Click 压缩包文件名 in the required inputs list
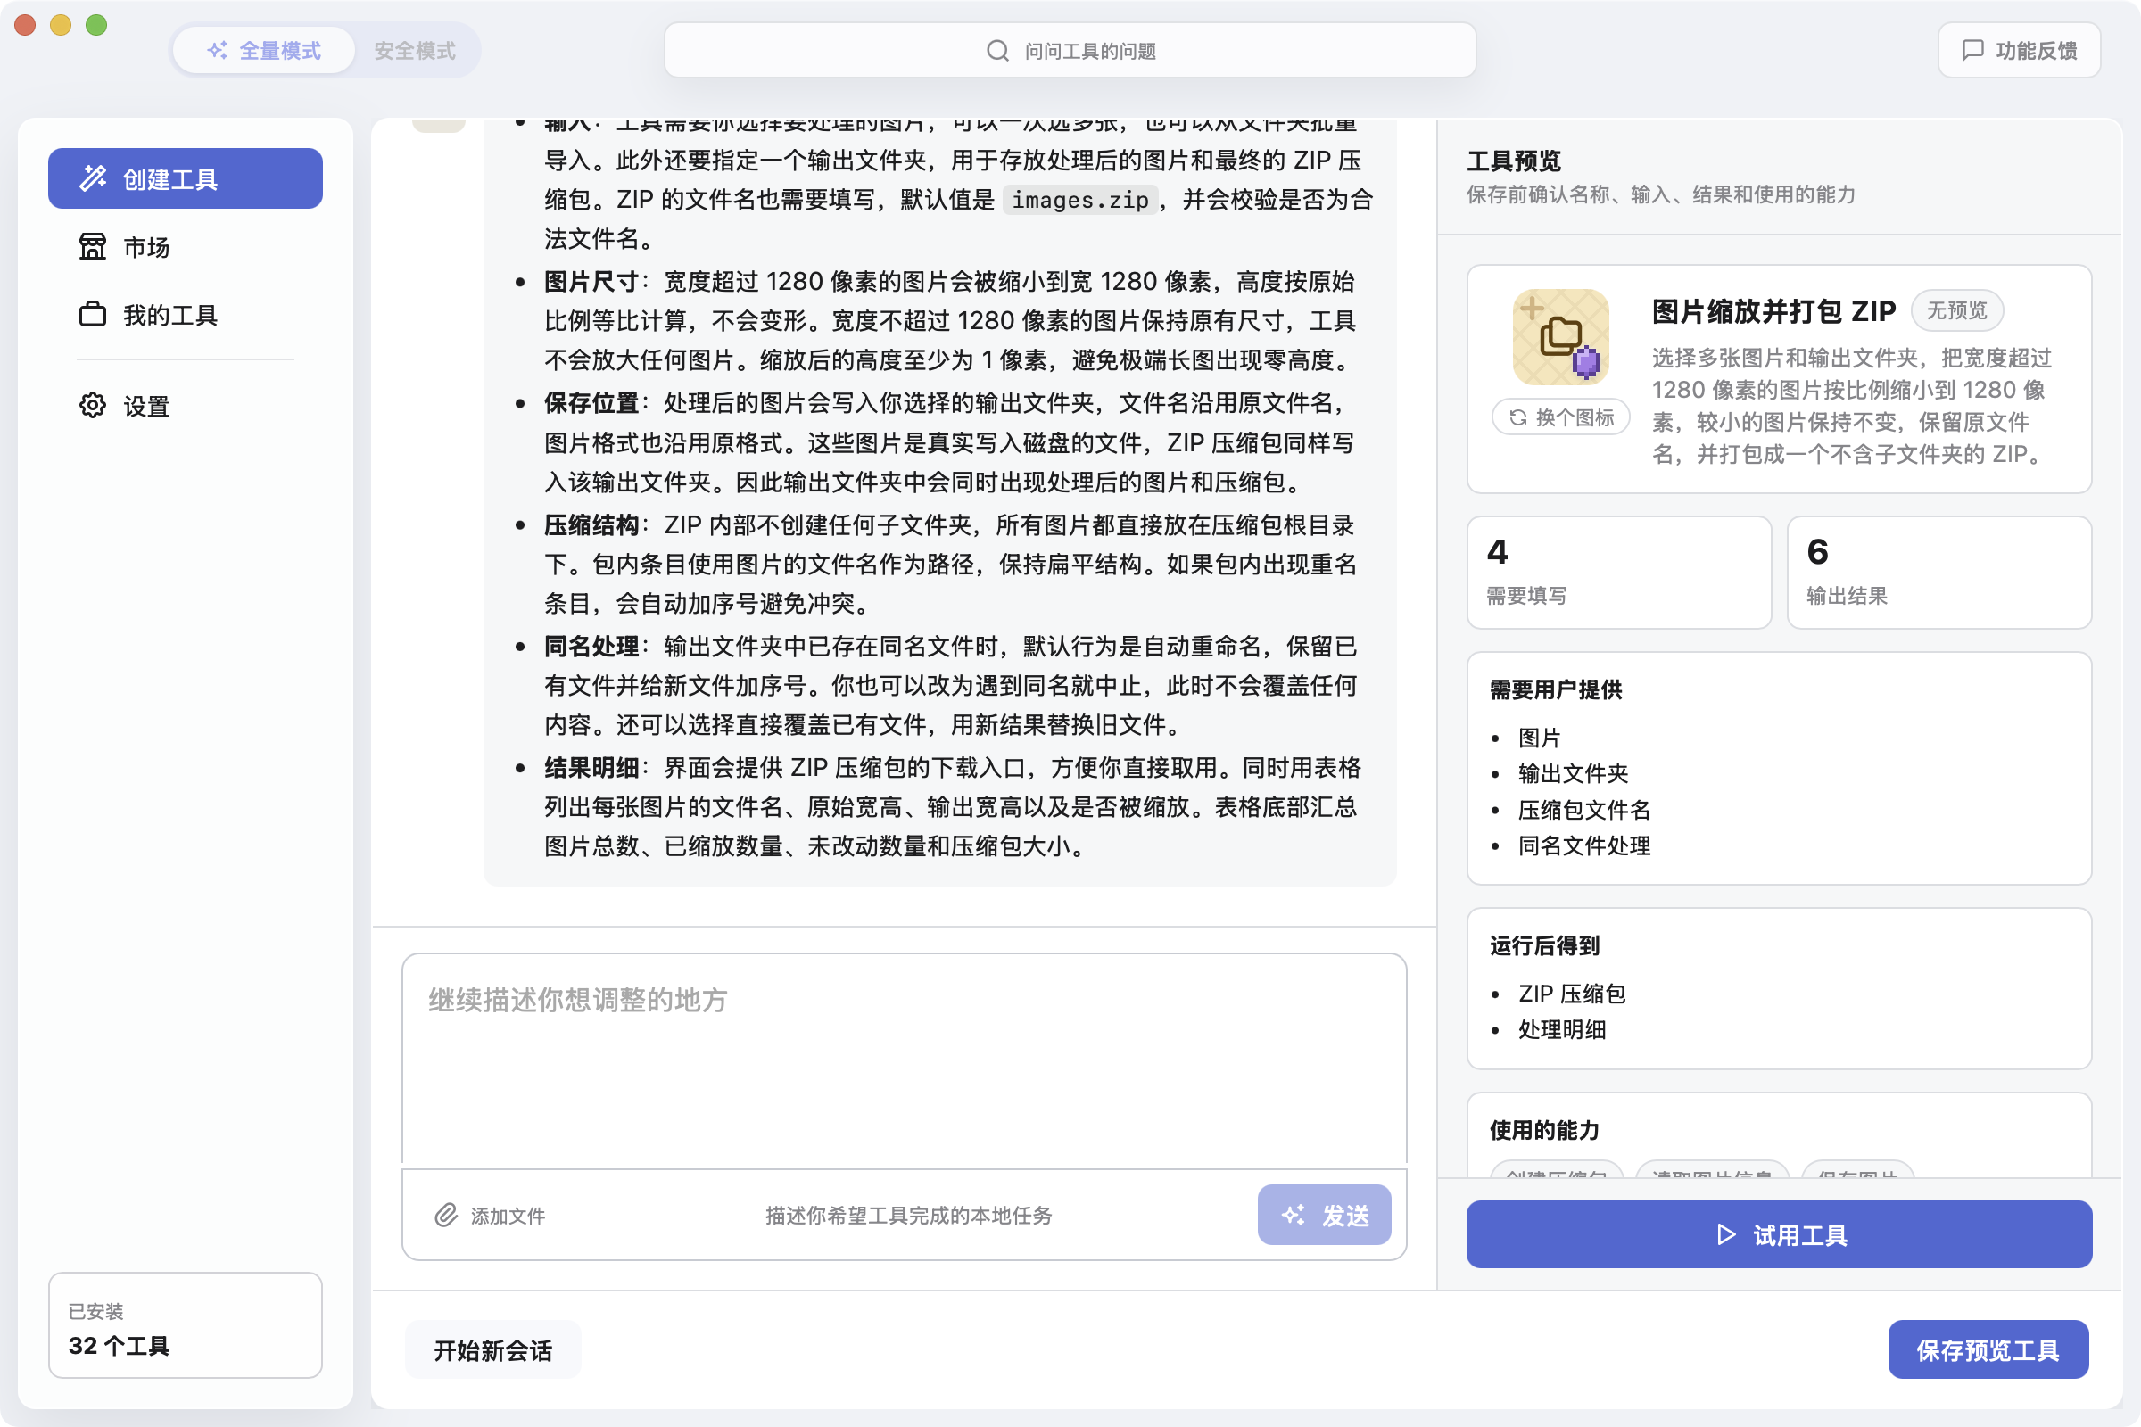Screen dimensions: 2141x1427 [x=1584, y=809]
